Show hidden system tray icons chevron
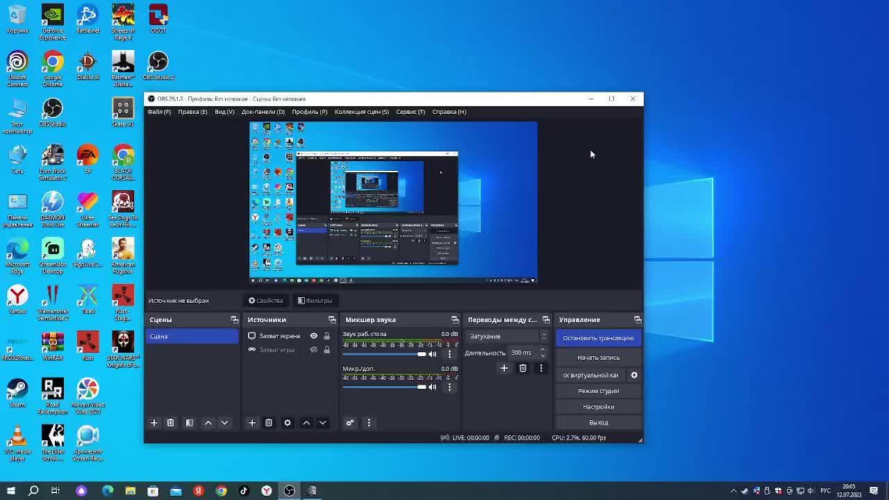The height and width of the screenshot is (500, 889). pos(733,491)
